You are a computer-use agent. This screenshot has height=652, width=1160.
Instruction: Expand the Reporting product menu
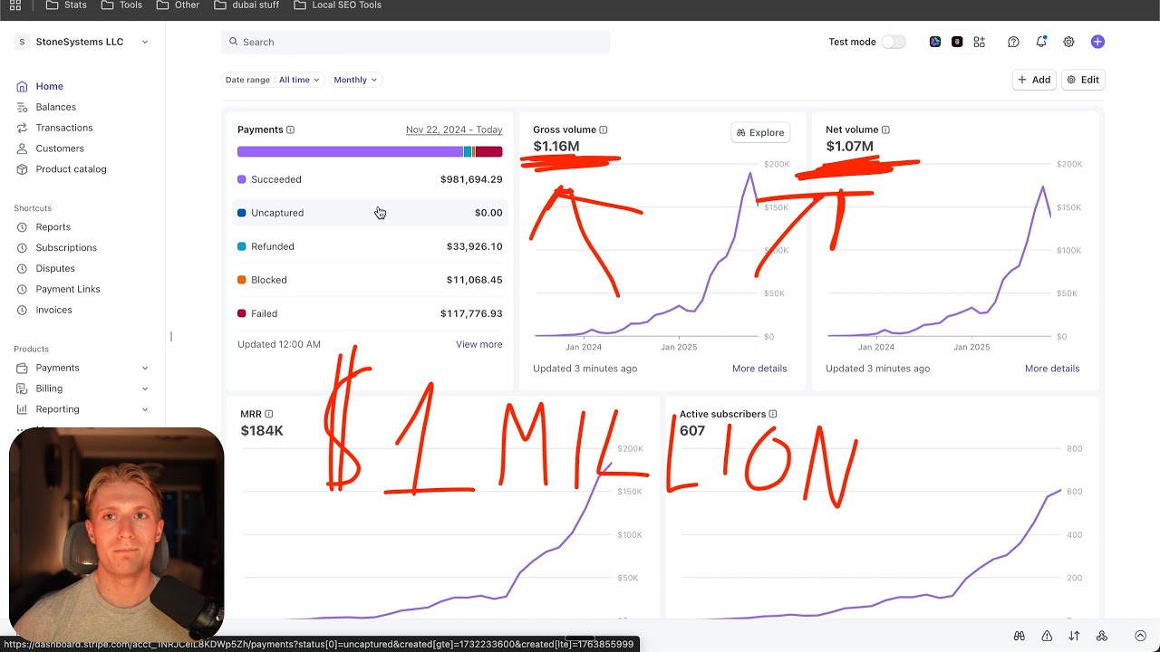click(x=82, y=409)
